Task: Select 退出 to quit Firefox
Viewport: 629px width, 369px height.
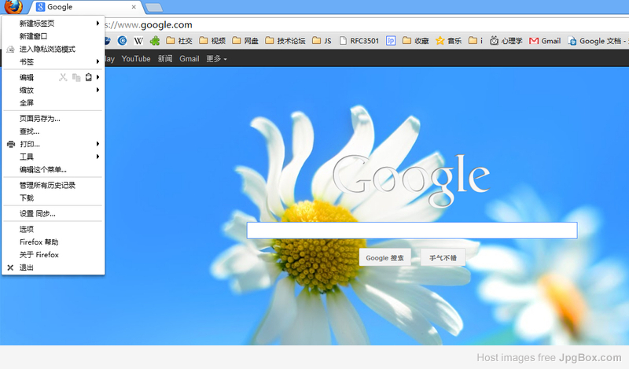Action: (x=27, y=268)
